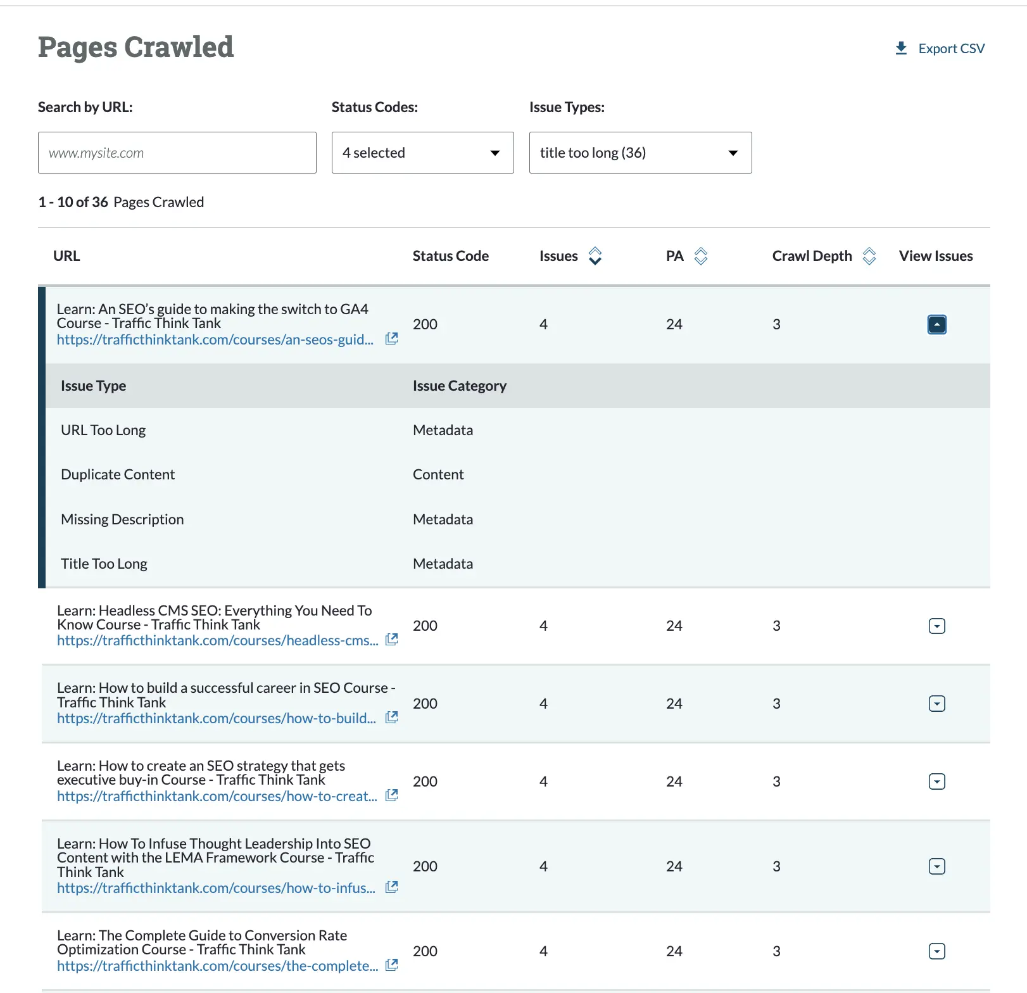Collapse issue details for the GA4 course row
Viewport: 1027px width, 993px height.
(936, 324)
